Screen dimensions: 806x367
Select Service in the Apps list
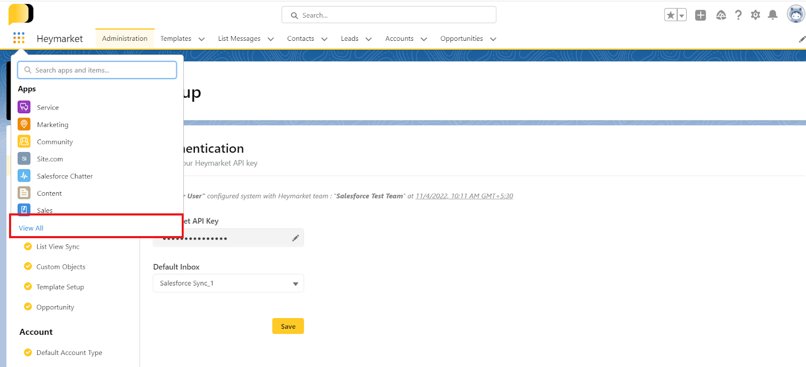(48, 107)
